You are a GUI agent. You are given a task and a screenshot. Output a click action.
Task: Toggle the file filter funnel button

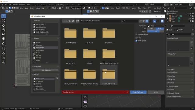pos(154,21)
